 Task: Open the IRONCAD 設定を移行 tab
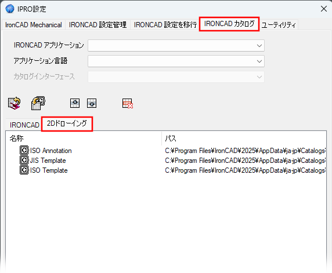[x=165, y=25]
